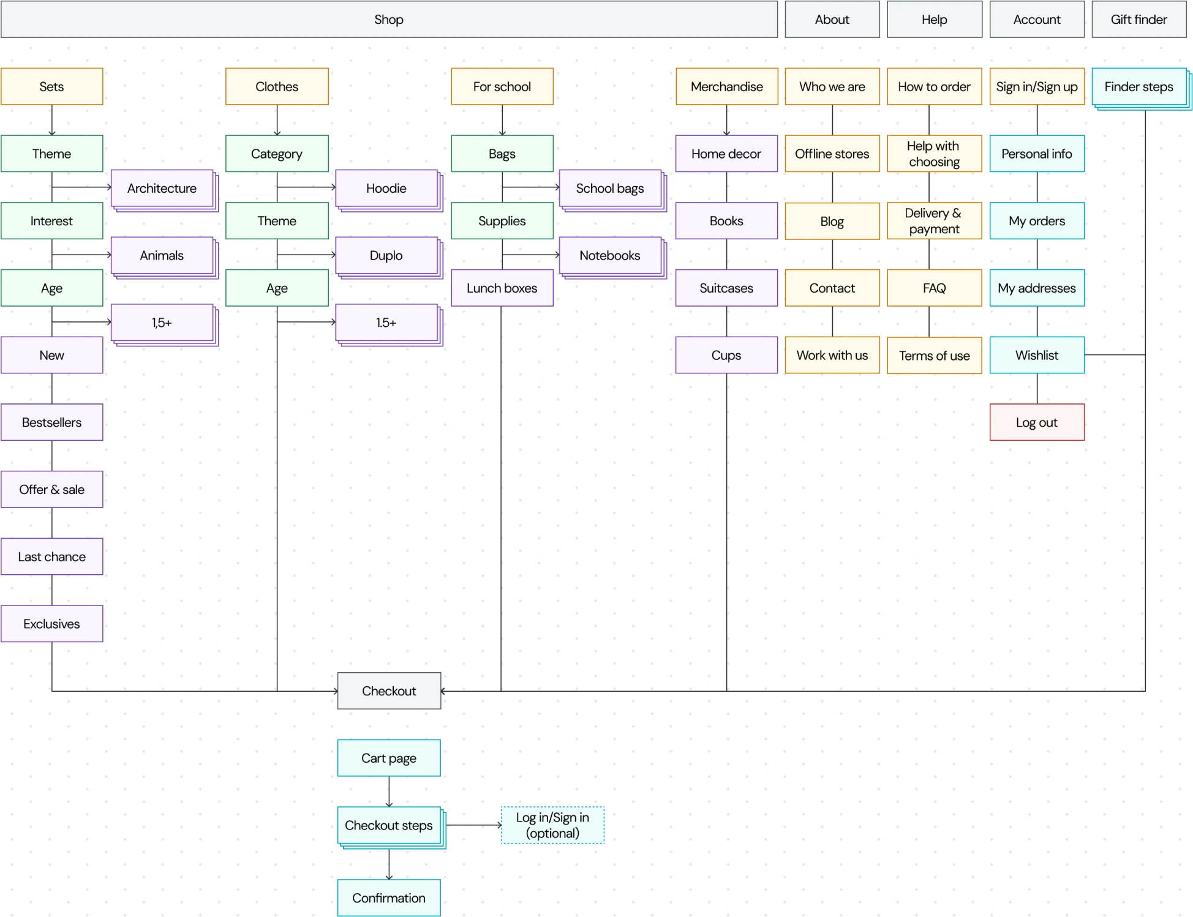The height and width of the screenshot is (917, 1193).
Task: Click the Help with choosing box
Action: (x=934, y=154)
